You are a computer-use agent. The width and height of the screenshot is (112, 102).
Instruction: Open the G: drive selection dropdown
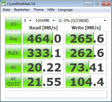82,21
